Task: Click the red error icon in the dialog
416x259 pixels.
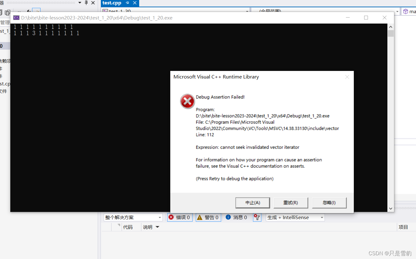Action: [187, 101]
